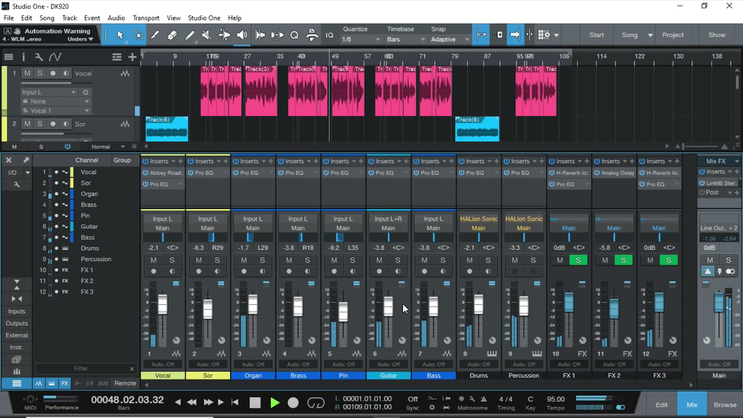Mute the Drums mixer channel
Screen dimensions: 743x418
pos(470,260)
